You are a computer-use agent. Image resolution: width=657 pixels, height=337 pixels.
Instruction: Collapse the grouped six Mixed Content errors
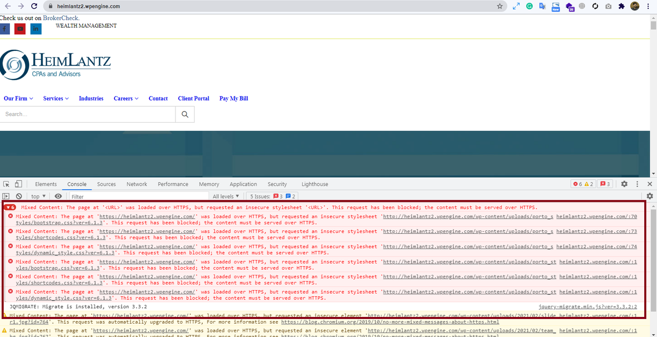(x=10, y=208)
